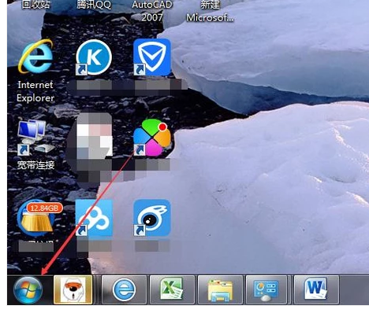Open File Explorer folder taskbar button

tap(220, 289)
